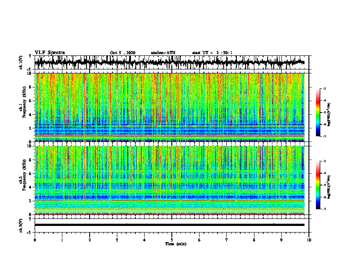Viewport: 348px width, 269px height.
Task: Click time axis tick label "8"
Action: pos(254,240)
